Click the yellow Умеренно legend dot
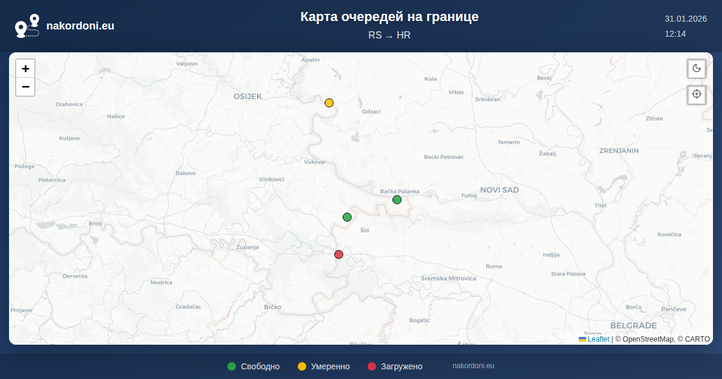The height and width of the screenshot is (379, 722). click(x=302, y=366)
